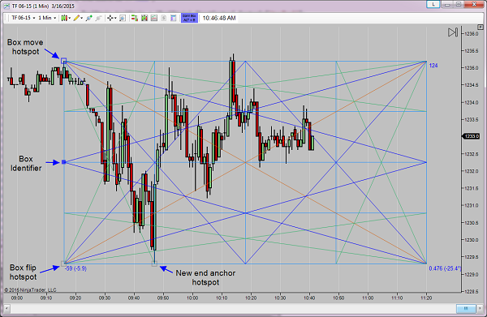The height and width of the screenshot is (317, 487).
Task: Click the zoom magnifier toolbar icon
Action: (123, 18)
